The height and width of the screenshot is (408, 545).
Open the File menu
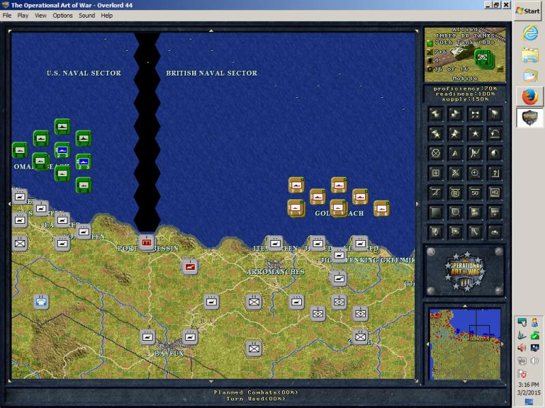pyautogui.click(x=7, y=15)
